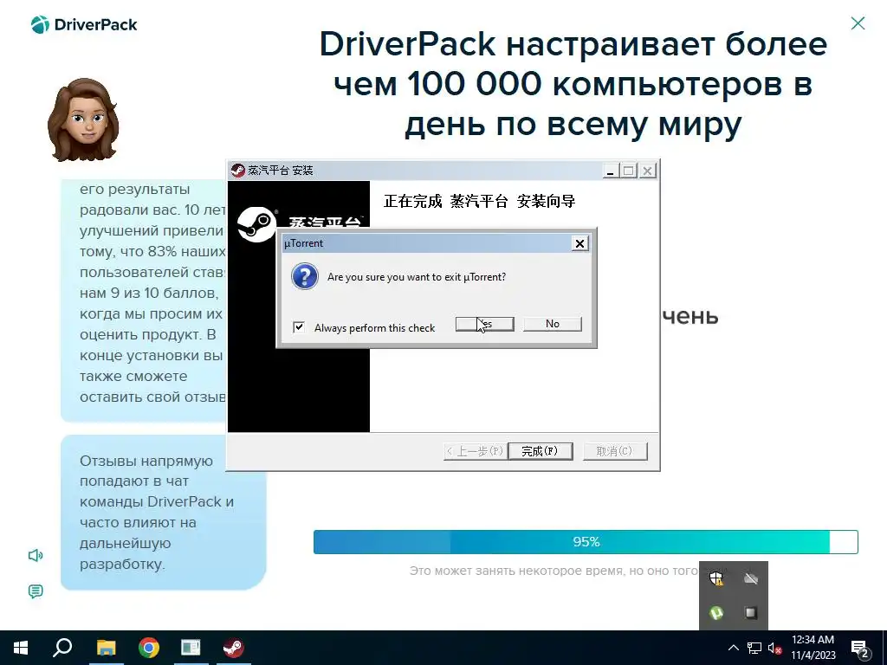Screen dimensions: 887x665
Task: Open the notification center with 2 notifications
Action: point(860,648)
